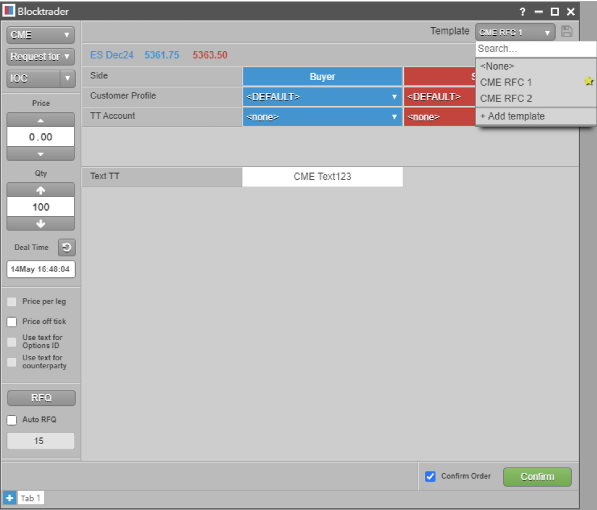Minimize the Blocktrader window

538,12
